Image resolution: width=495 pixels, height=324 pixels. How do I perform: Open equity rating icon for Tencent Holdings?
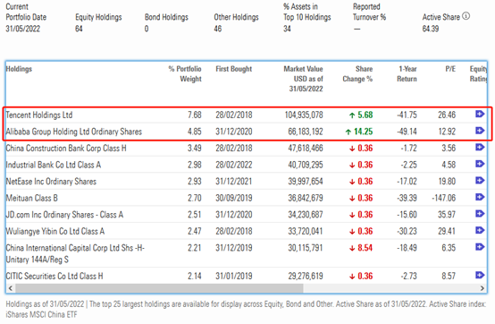480,114
